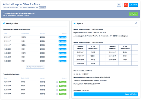Associer the 08/10/2017 prestation

pyautogui.click(x=63, y=94)
